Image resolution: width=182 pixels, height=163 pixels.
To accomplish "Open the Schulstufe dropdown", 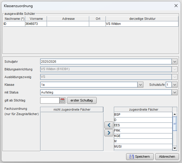I will click(x=175, y=85).
